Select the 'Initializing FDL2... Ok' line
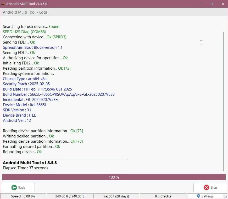Viewport: 228px width, 199px height. pos(21,63)
